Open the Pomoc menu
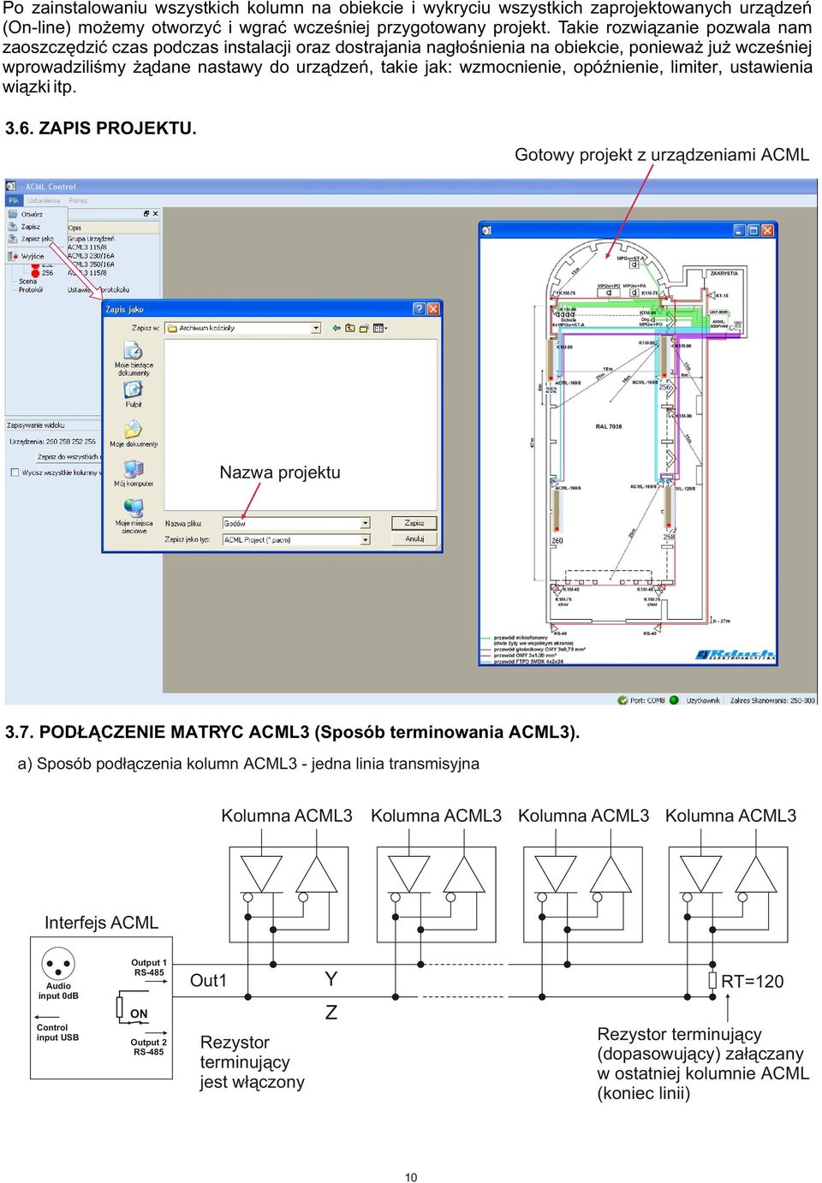Screen dimensions: 822x1183 pyautogui.click(x=78, y=200)
